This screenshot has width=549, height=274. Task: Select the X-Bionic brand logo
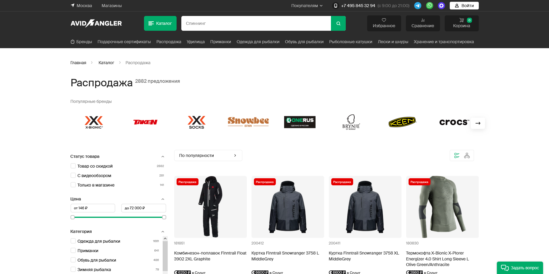tap(94, 122)
